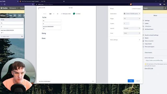The height and width of the screenshot is (94, 167).
Task: Open Collections in the More menu
Action: pyautogui.click(x=148, y=26)
